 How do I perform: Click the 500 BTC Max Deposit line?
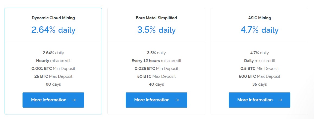coord(259,76)
